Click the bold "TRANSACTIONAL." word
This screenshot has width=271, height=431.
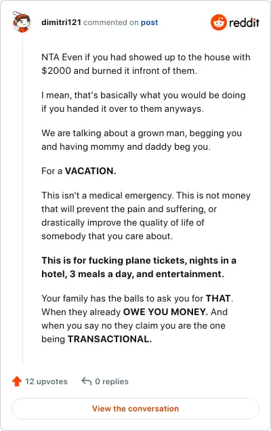pos(110,339)
